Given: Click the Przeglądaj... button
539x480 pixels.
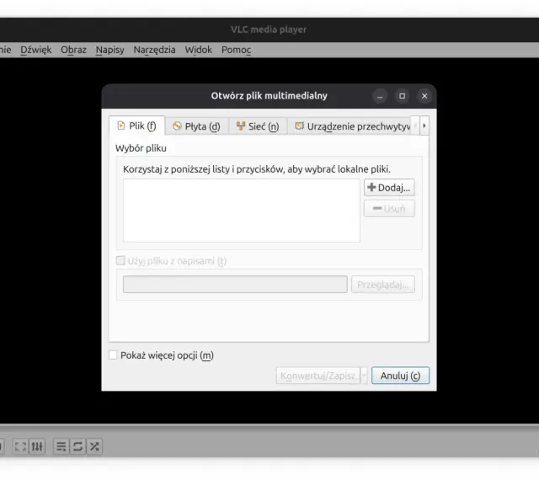Looking at the screenshot, I should 383,285.
